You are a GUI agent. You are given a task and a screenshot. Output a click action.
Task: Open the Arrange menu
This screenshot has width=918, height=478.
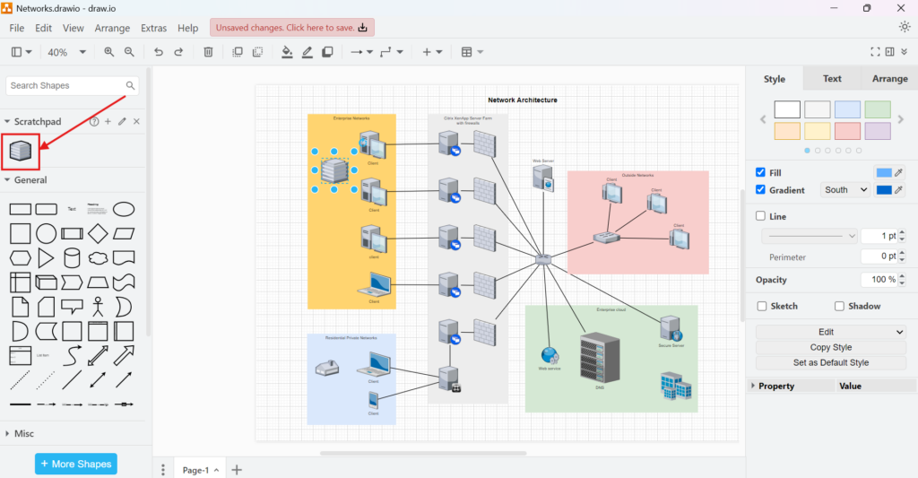click(x=112, y=28)
